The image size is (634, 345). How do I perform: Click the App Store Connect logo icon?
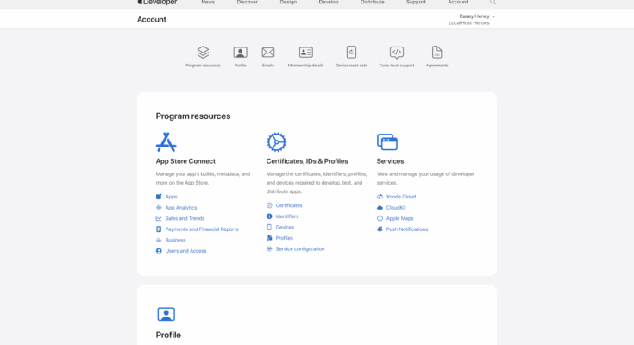coord(166,142)
